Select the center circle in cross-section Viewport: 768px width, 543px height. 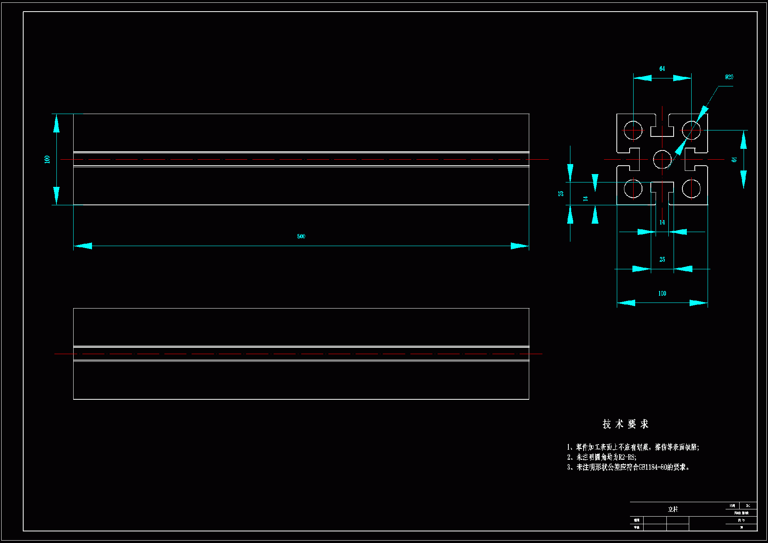tap(662, 159)
